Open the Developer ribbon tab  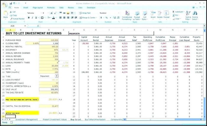point(91,8)
